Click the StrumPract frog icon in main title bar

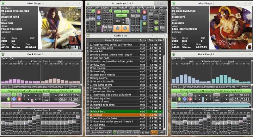pyautogui.click(x=88, y=3)
